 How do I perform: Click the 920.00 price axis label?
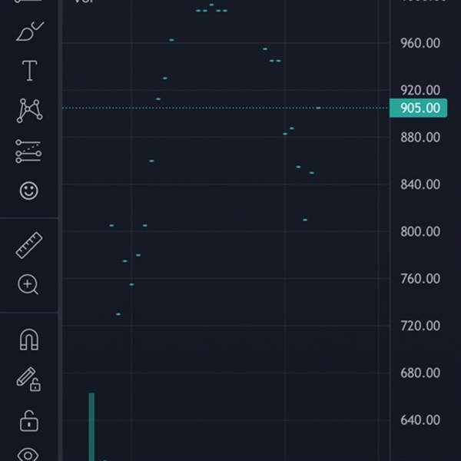pos(420,90)
